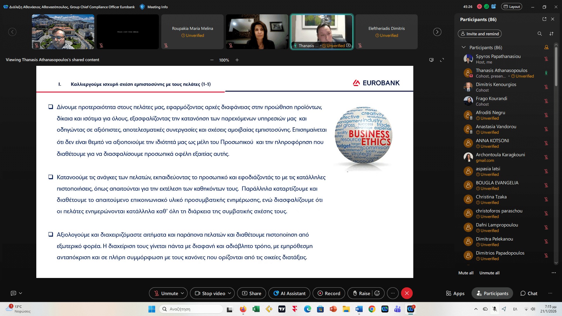The height and width of the screenshot is (316, 562).
Task: Enter full screen for shared content
Action: [442, 60]
